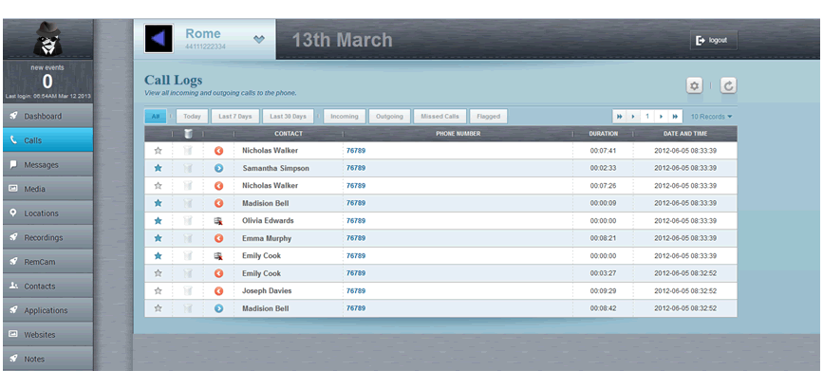Click call direction icon in Samantha Simpson row
823x389 pixels.
pos(218,168)
